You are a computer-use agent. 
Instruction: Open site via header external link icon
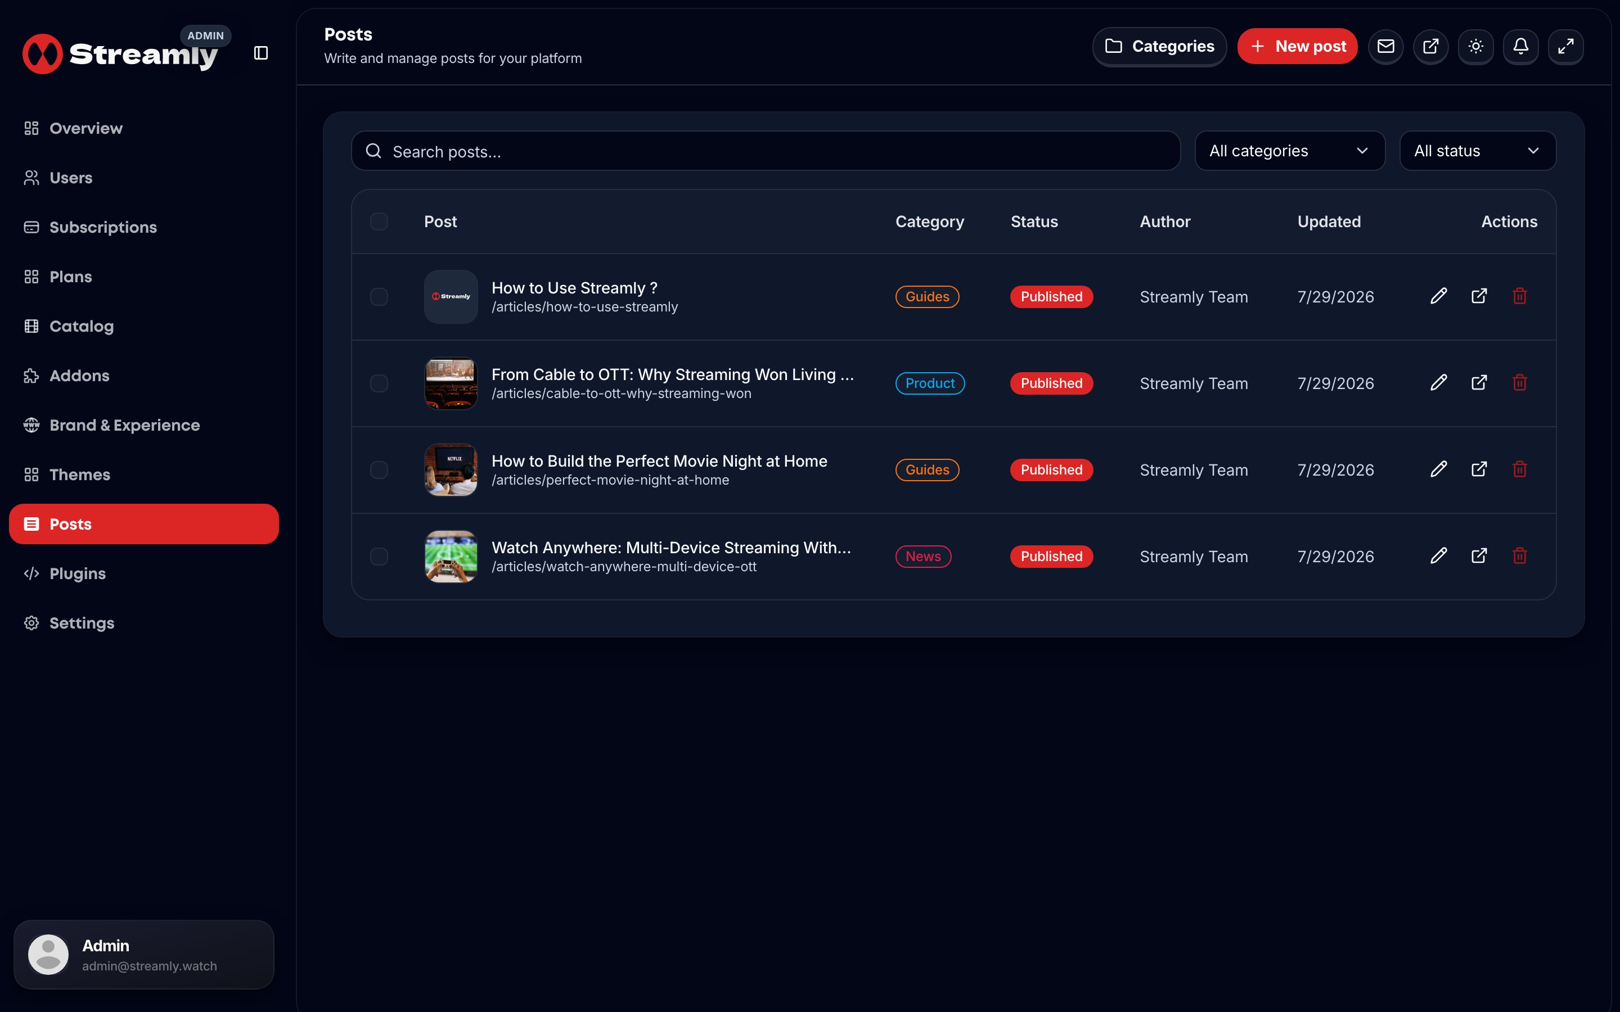pyautogui.click(x=1430, y=46)
